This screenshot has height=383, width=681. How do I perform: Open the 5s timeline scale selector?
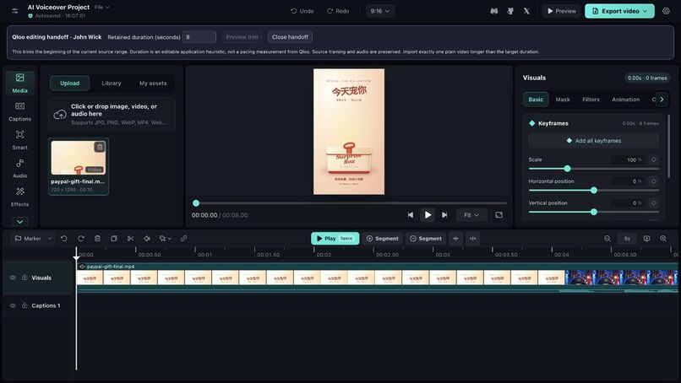[627, 239]
